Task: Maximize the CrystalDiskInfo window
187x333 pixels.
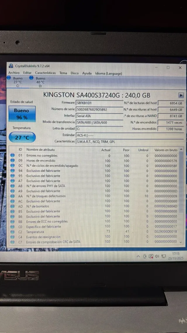Action: tap(168, 68)
